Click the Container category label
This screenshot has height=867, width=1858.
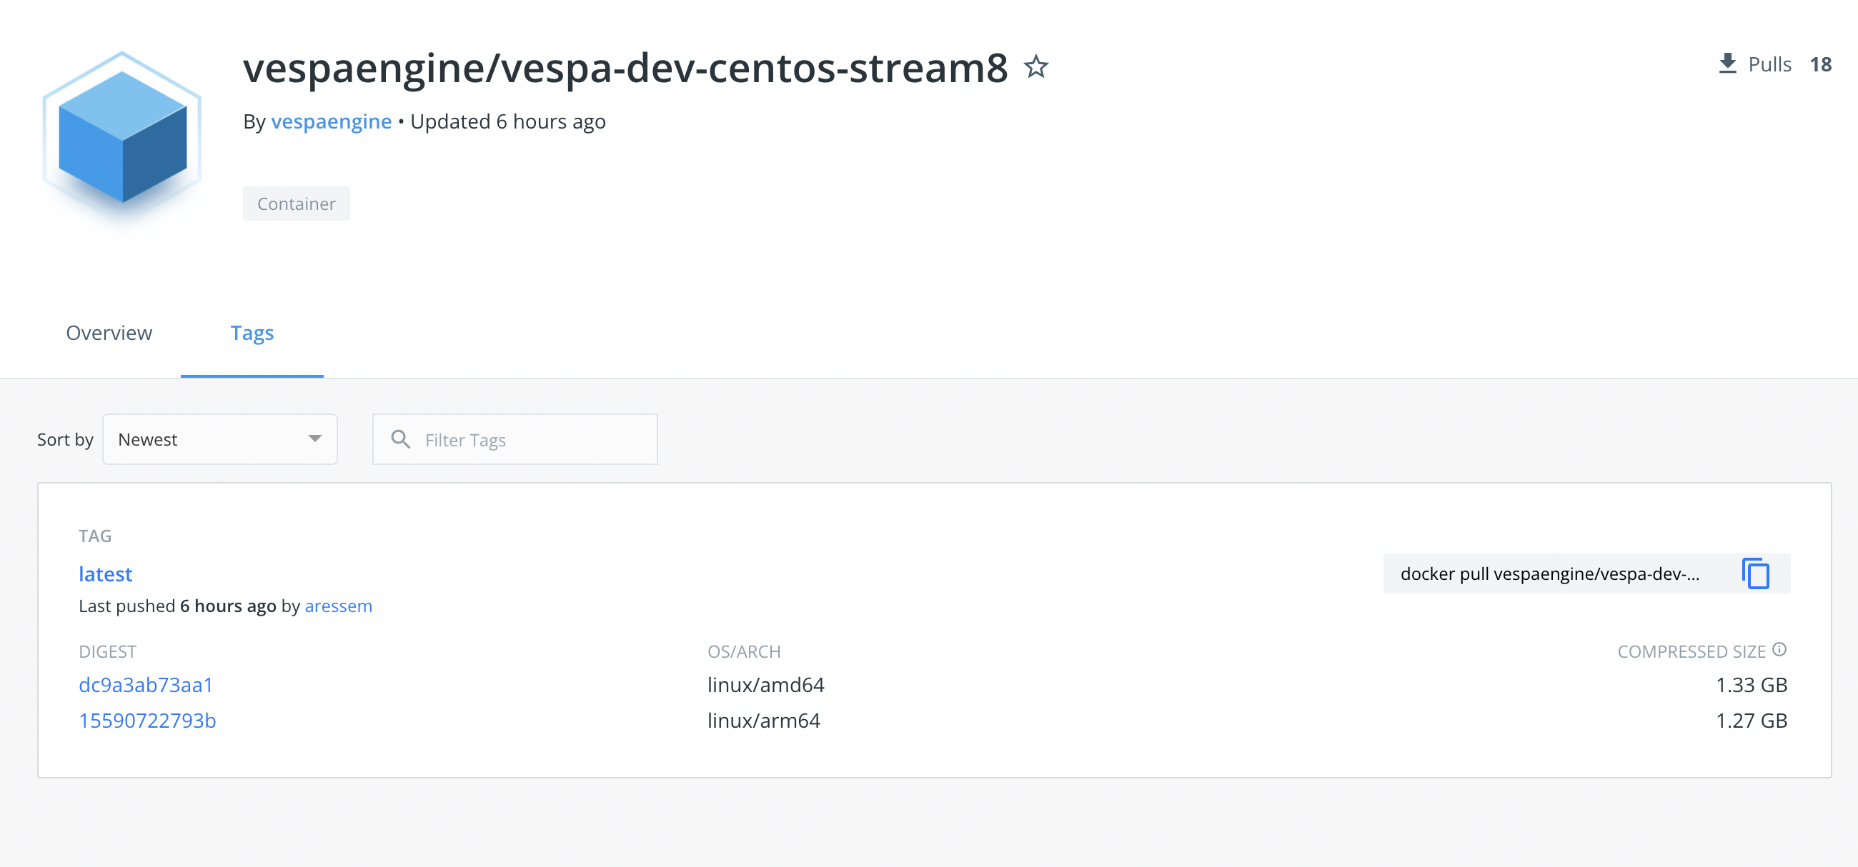[296, 204]
